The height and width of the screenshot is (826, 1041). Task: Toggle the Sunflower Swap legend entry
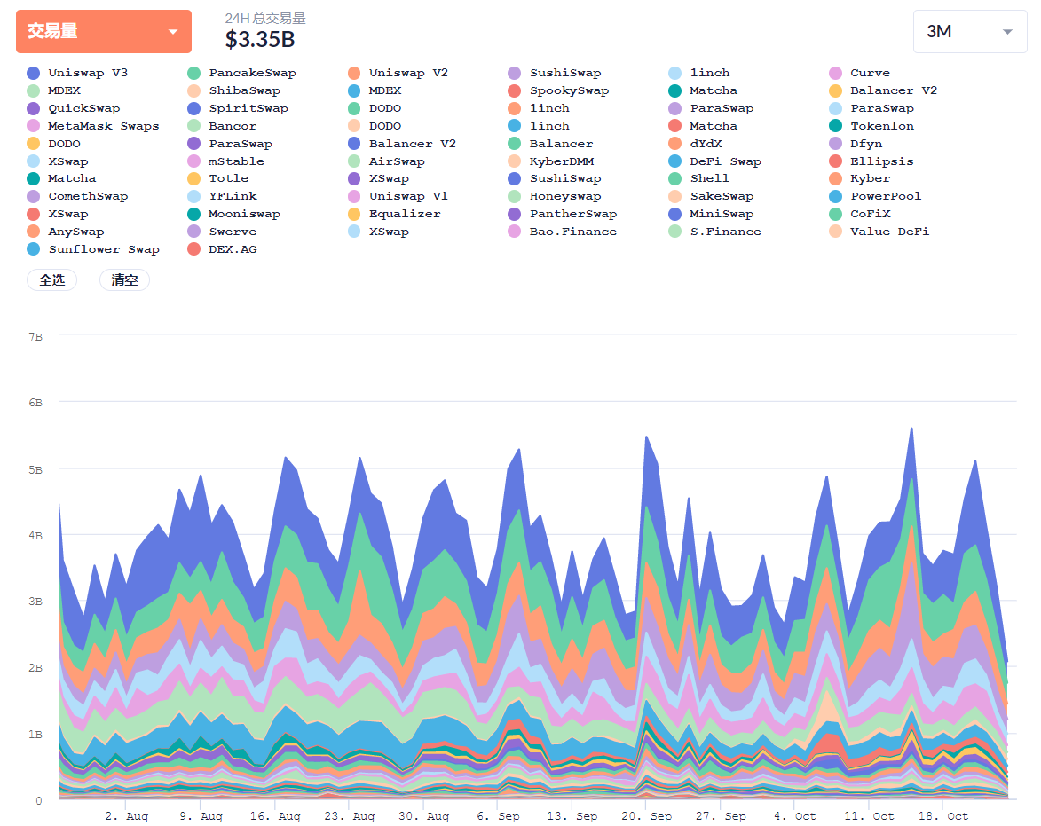pos(93,249)
